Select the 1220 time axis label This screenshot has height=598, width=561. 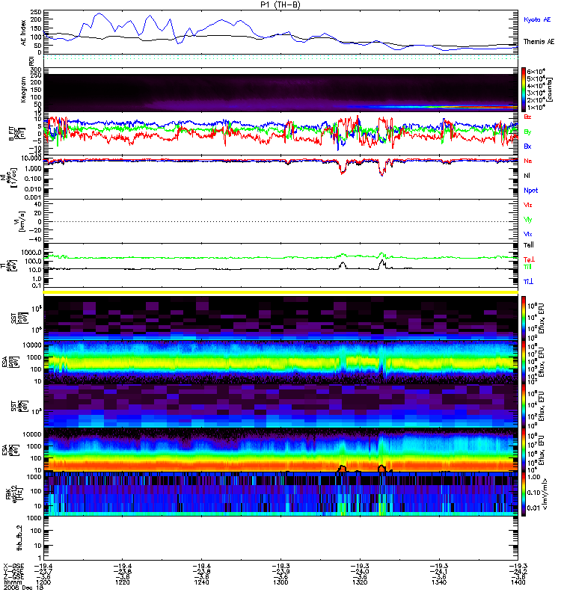[x=122, y=582]
